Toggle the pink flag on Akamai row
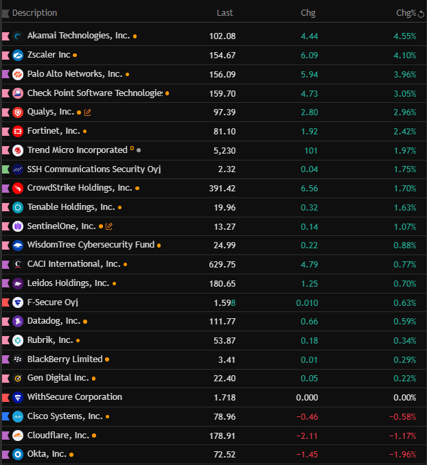 click(5, 36)
